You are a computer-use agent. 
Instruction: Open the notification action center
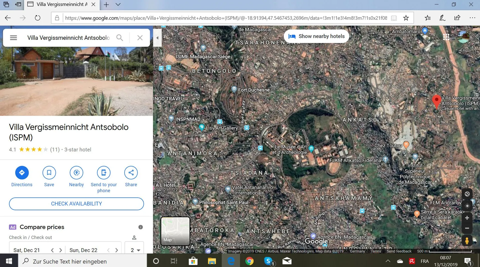pyautogui.click(x=468, y=261)
